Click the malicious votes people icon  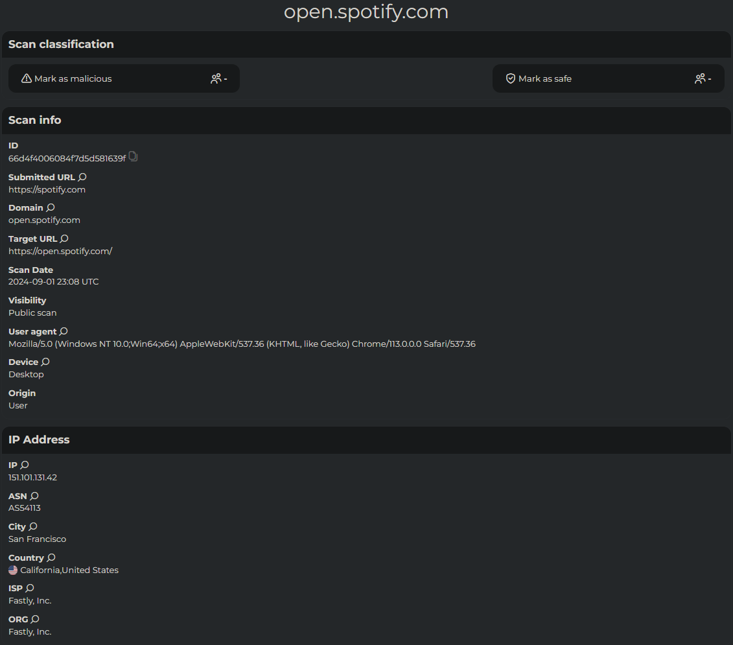coord(216,78)
